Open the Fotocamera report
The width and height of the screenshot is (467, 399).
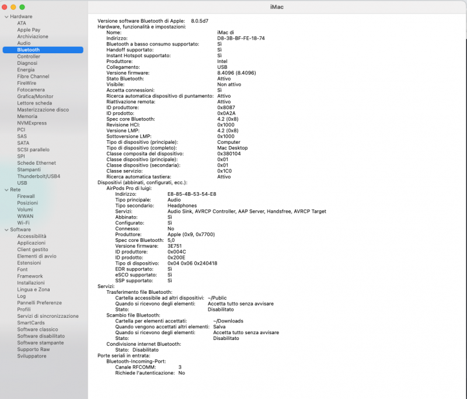31,89
